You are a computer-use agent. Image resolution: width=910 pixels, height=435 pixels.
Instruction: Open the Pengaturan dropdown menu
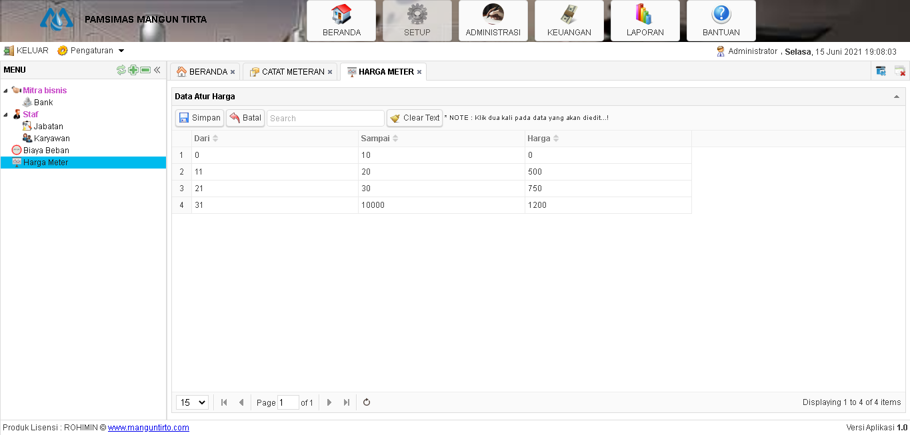pyautogui.click(x=91, y=51)
